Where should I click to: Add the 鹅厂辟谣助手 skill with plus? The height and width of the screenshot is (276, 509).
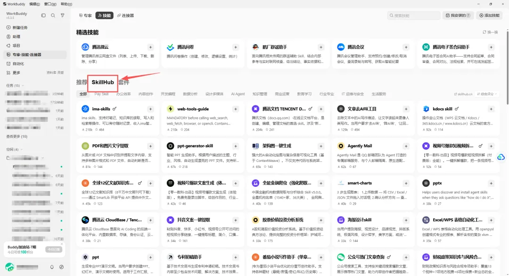(321, 47)
